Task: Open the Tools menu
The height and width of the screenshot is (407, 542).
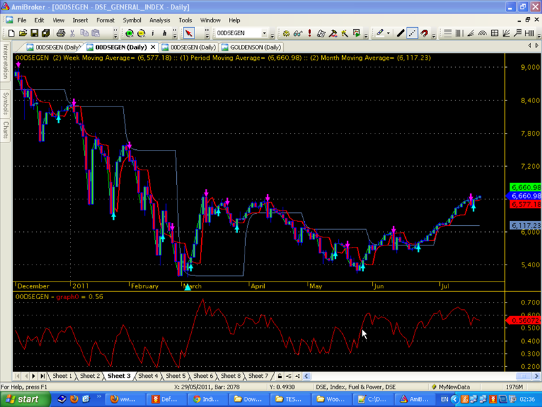Action: 185,20
